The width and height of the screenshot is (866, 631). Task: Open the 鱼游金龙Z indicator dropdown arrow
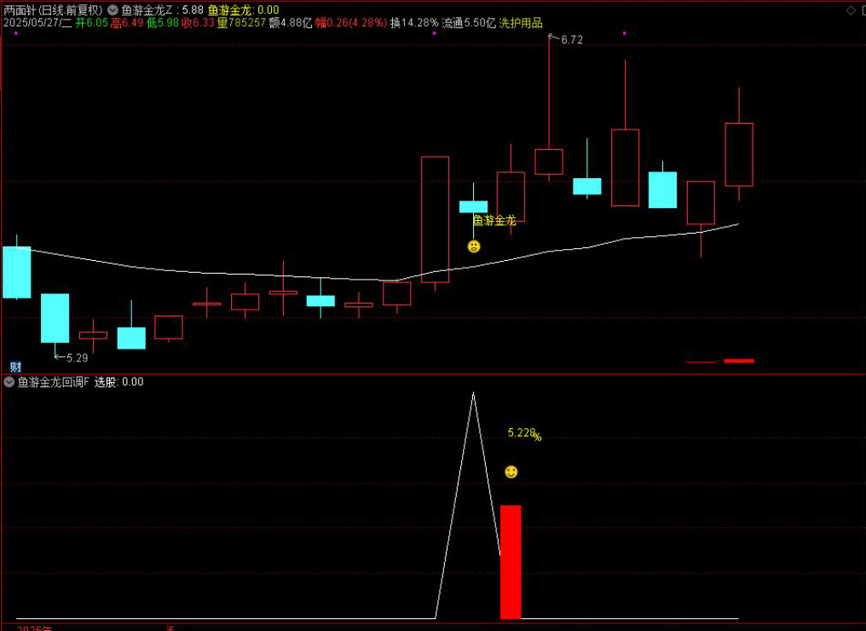point(113,10)
